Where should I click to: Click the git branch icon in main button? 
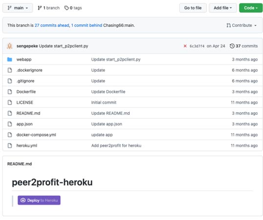[10, 8]
